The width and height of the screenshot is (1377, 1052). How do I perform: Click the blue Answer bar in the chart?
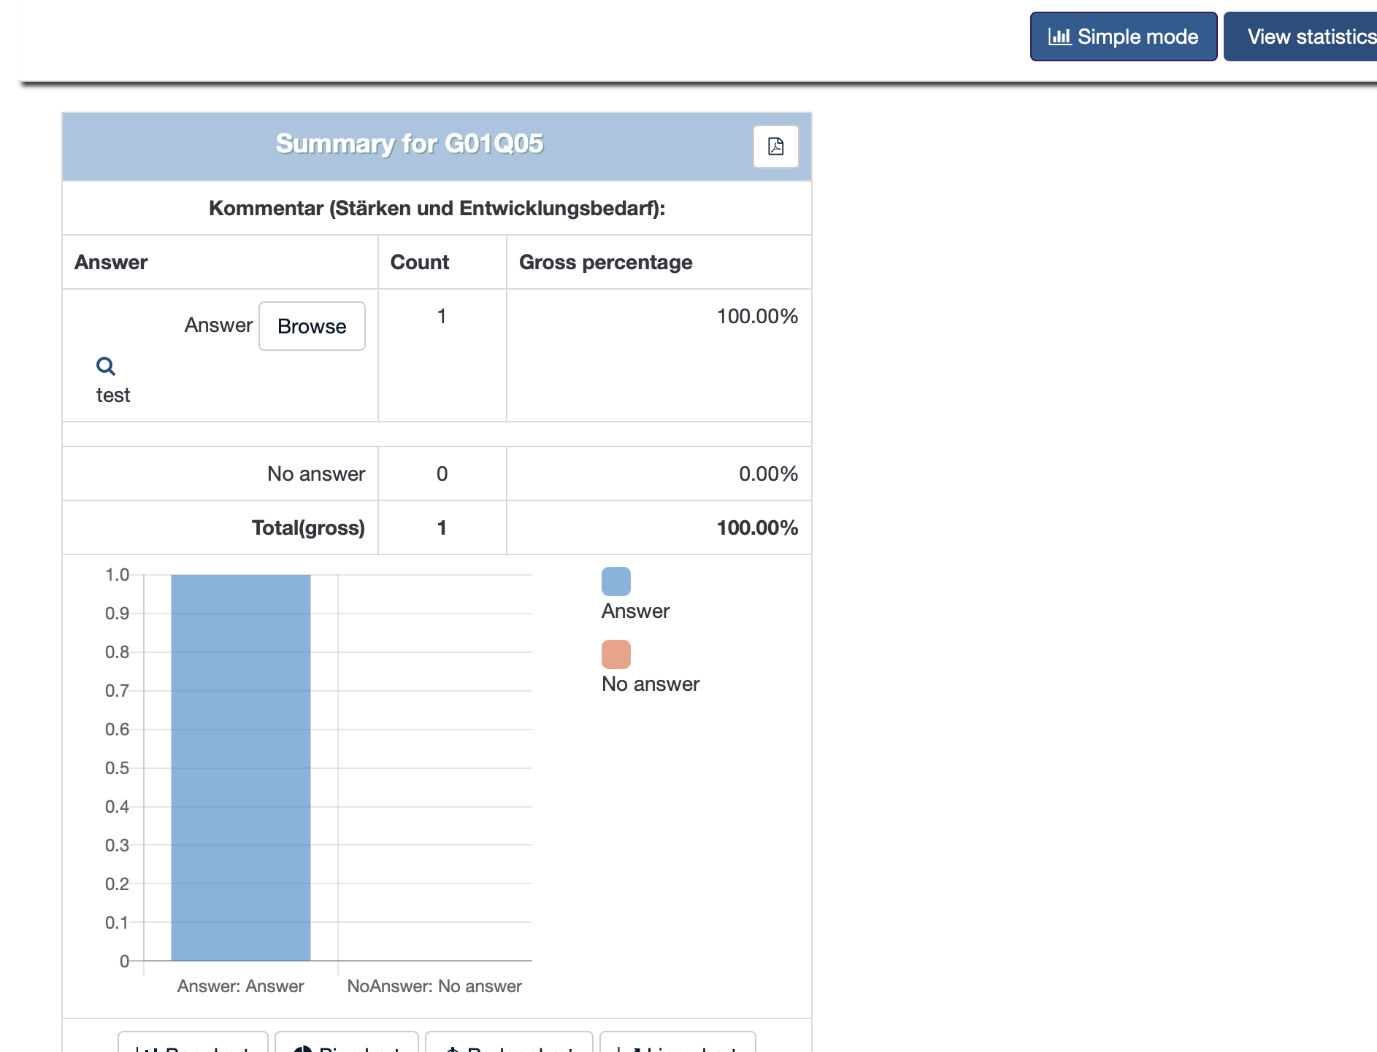pos(241,767)
